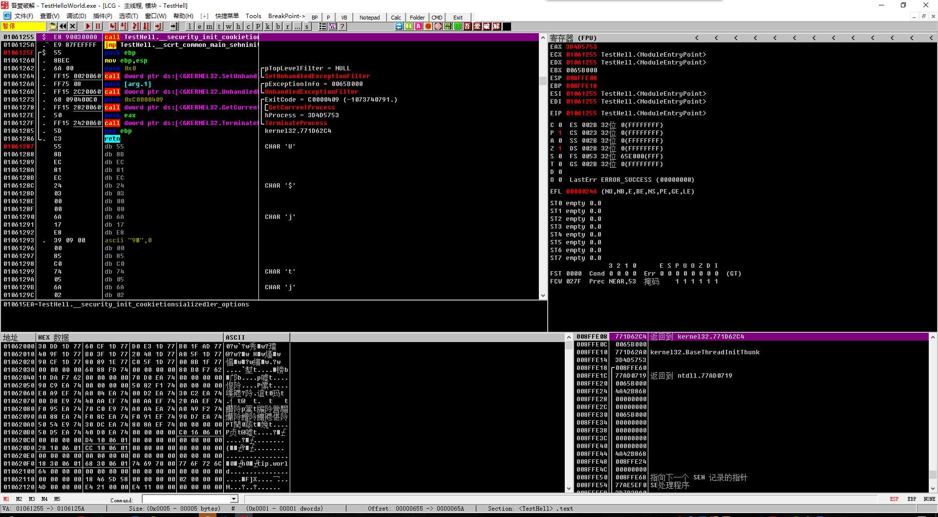Click the Trace over toolbar icon
The width and height of the screenshot is (938, 517).
click(x=146, y=26)
